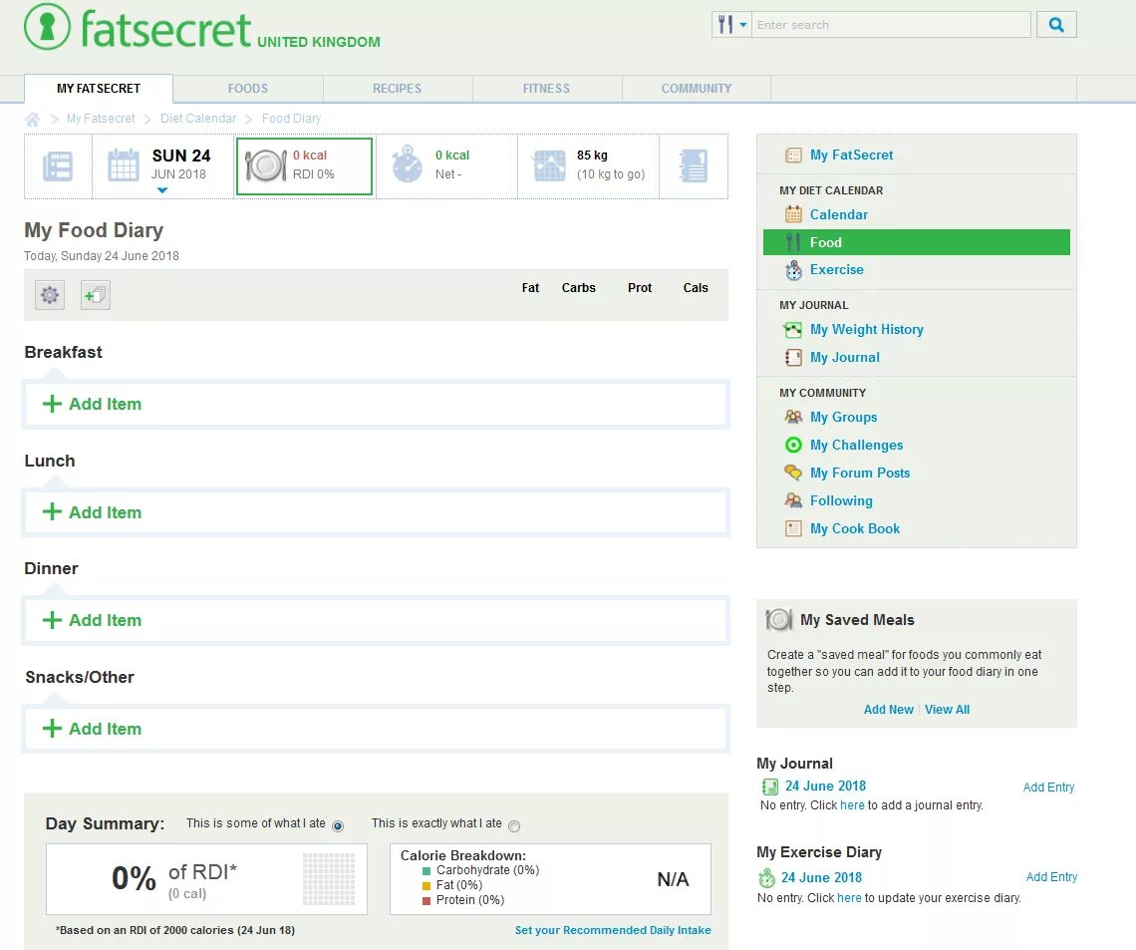Open Exercise link in sidebar
This screenshot has width=1136, height=950.
(x=837, y=269)
